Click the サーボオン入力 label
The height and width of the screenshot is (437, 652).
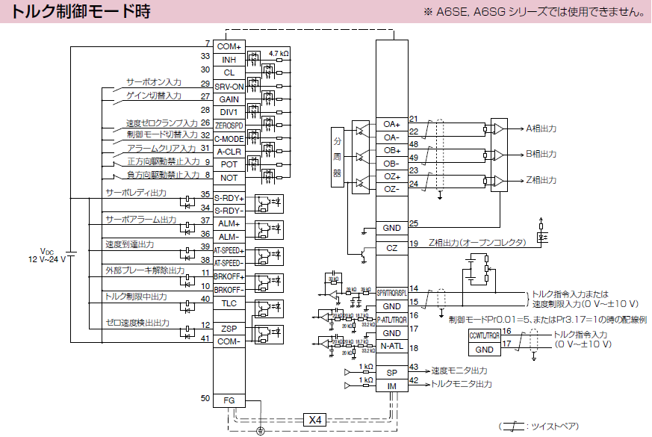(154, 82)
